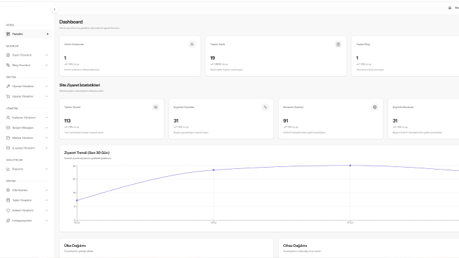Click the Sistem Yönetimi shield icon
The height and width of the screenshot is (258, 459).
pos(8,210)
